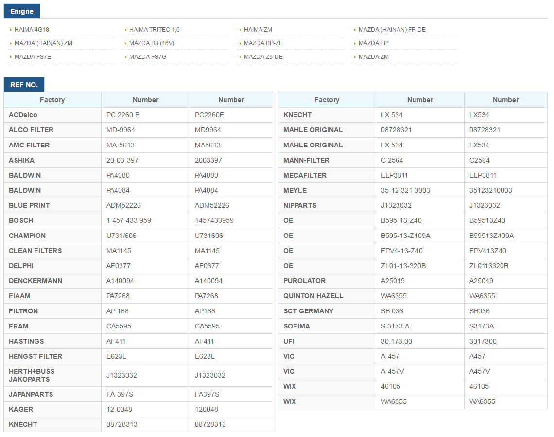Click the A-457V number cell
The image size is (554, 437).
[420, 371]
